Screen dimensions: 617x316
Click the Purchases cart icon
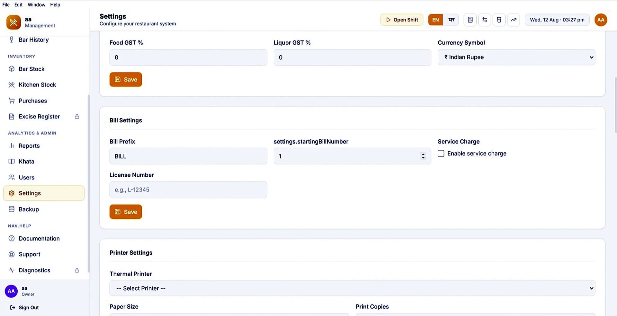[x=12, y=101]
